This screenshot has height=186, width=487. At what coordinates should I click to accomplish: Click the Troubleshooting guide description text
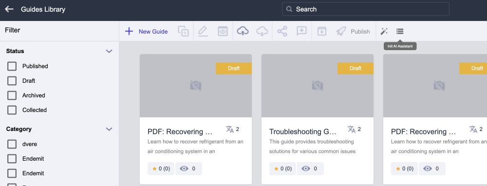pos(312,147)
